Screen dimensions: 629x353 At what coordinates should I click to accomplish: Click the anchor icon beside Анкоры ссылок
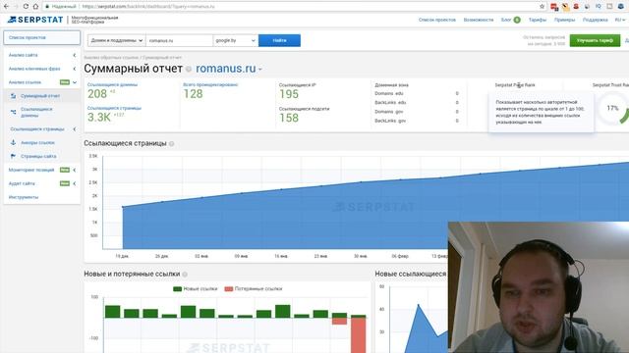13,142
